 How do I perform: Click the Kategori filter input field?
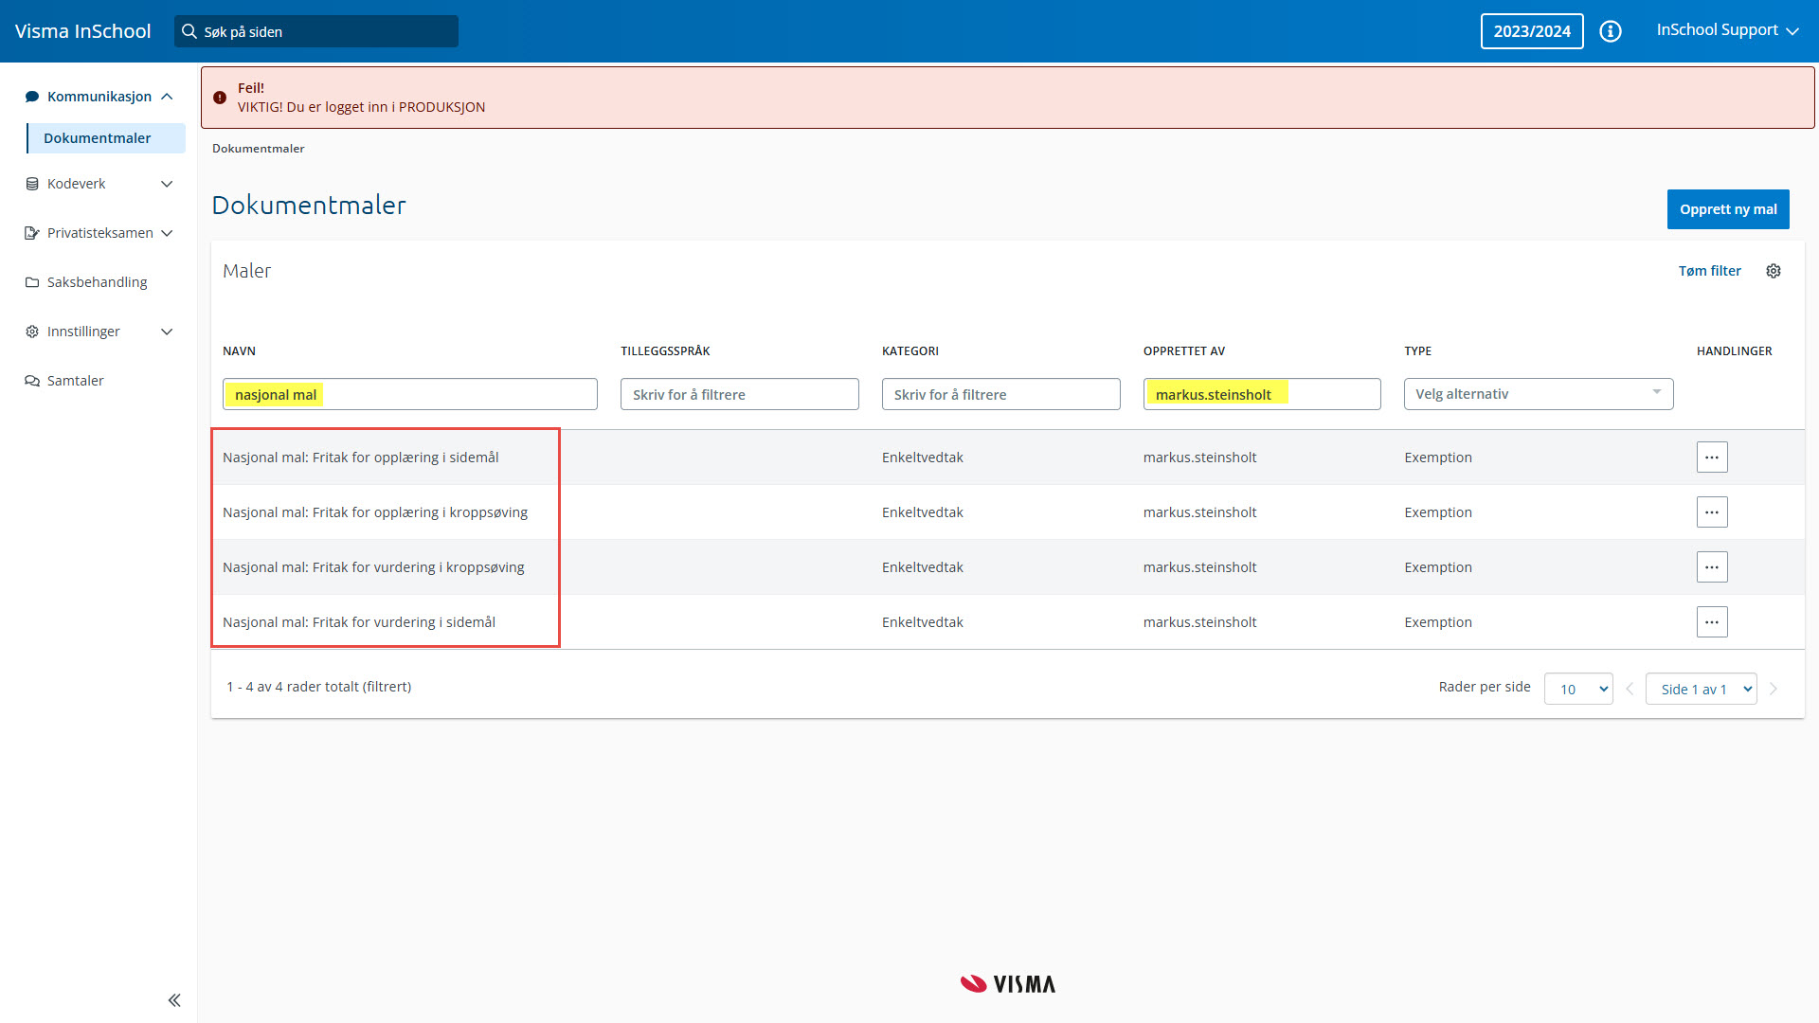1000,394
